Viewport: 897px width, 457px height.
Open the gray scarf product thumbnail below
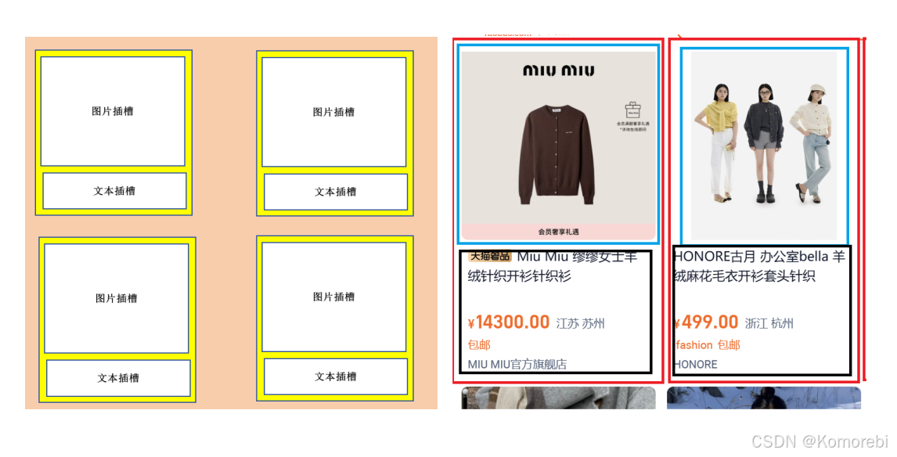click(x=558, y=398)
